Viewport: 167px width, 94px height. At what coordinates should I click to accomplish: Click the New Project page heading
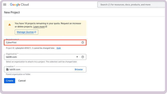pyautogui.click(x=12, y=12)
